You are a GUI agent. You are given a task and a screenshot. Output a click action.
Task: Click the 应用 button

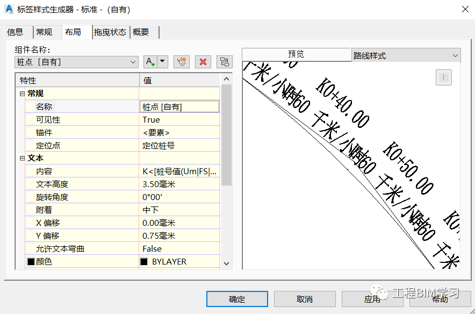[x=372, y=299]
